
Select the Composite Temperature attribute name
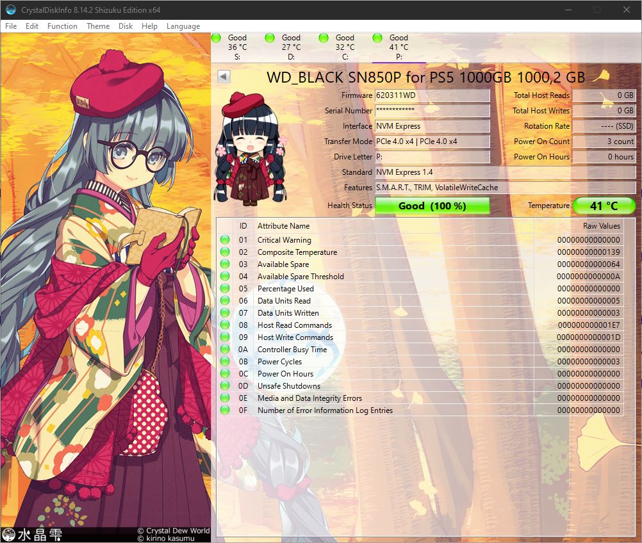click(297, 252)
